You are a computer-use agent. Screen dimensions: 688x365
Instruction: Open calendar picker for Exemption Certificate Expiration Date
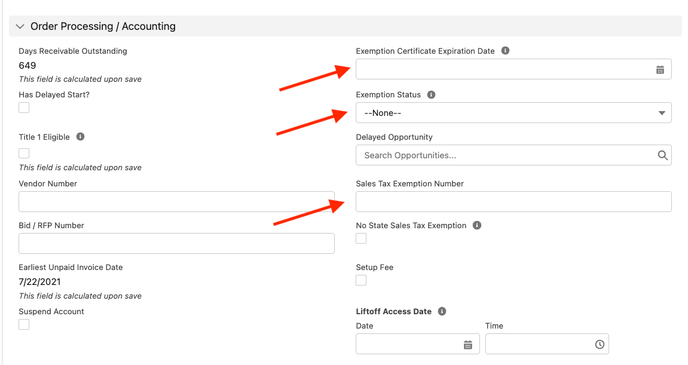pos(660,70)
